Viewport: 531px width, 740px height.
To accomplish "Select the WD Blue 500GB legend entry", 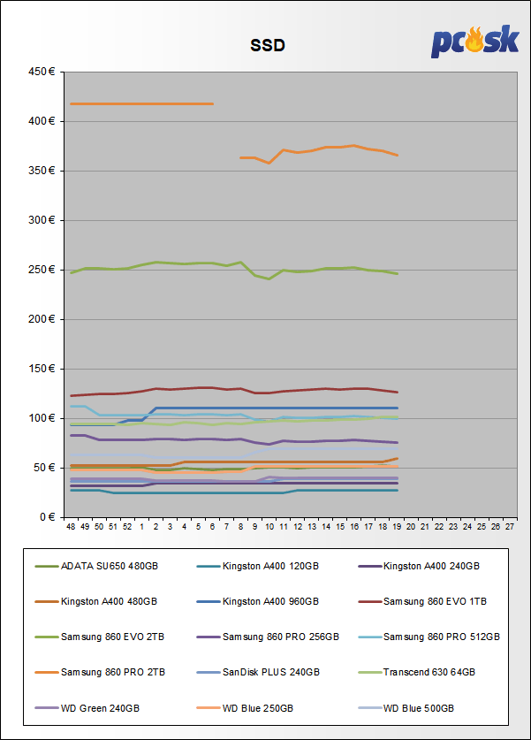I will [x=406, y=708].
